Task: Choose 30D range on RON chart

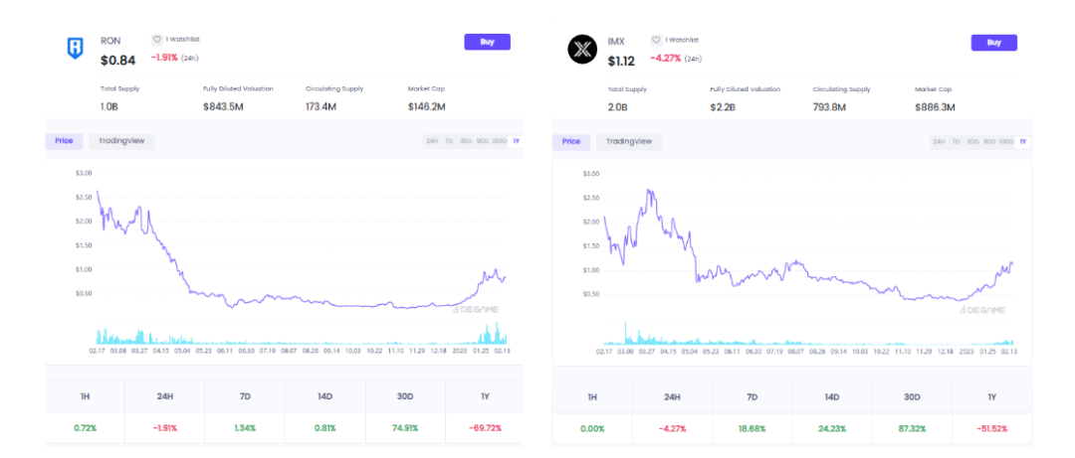Action: pyautogui.click(x=466, y=141)
